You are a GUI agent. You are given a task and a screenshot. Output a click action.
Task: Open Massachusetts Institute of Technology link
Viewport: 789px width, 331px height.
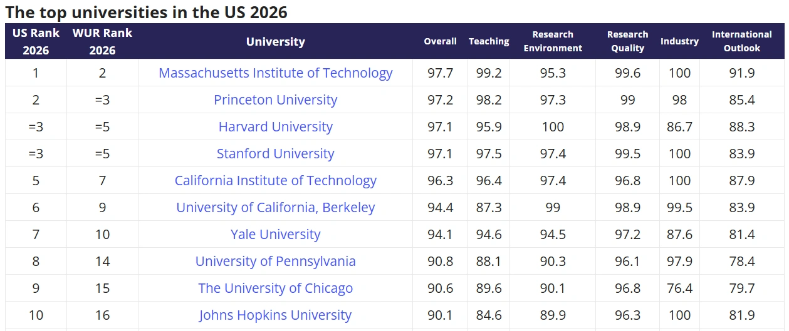click(x=275, y=73)
